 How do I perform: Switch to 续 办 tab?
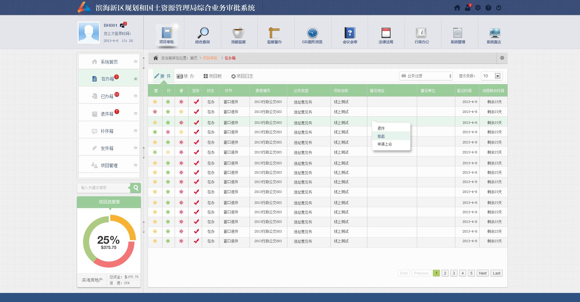(185, 76)
